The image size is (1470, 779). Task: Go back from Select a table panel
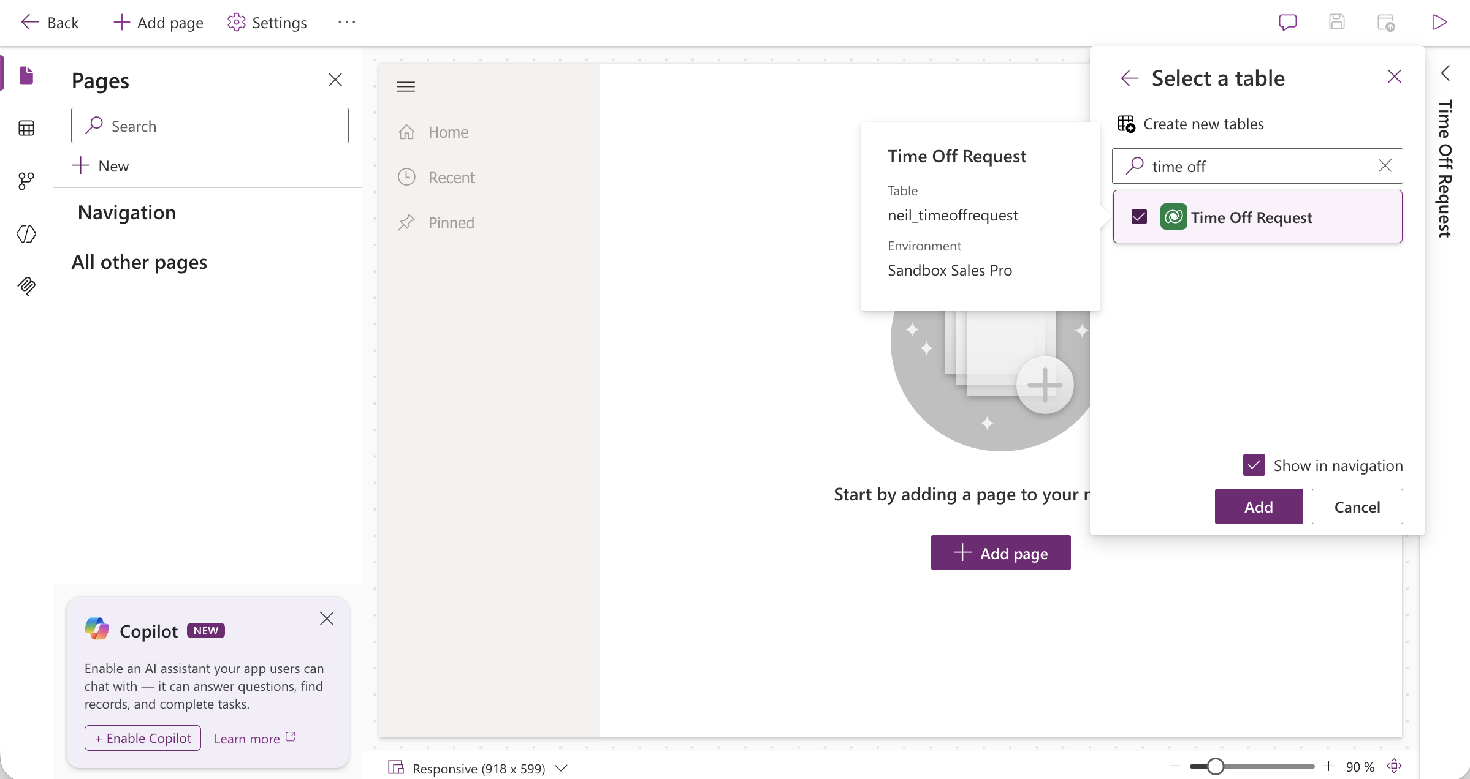tap(1129, 78)
